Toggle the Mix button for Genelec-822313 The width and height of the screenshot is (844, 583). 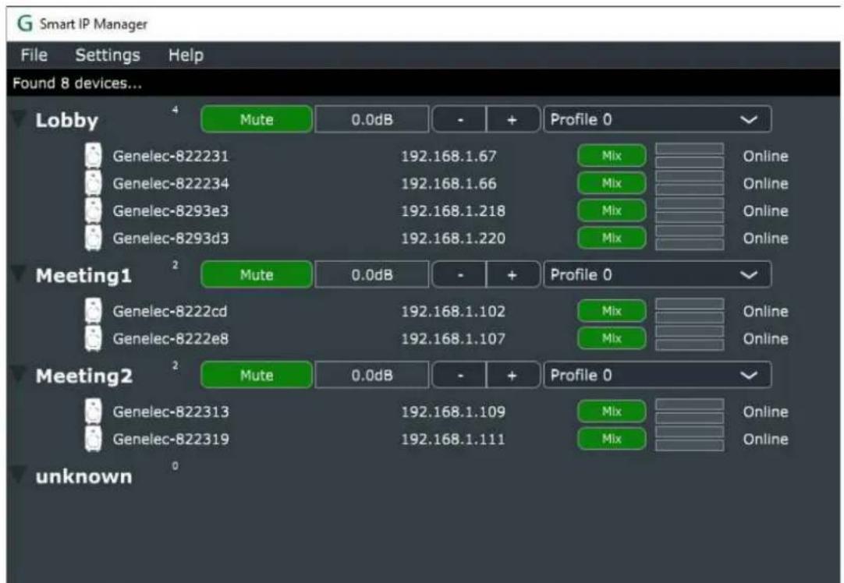coord(612,412)
